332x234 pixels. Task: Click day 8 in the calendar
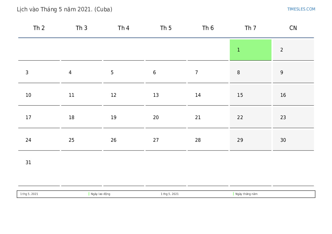250,72
